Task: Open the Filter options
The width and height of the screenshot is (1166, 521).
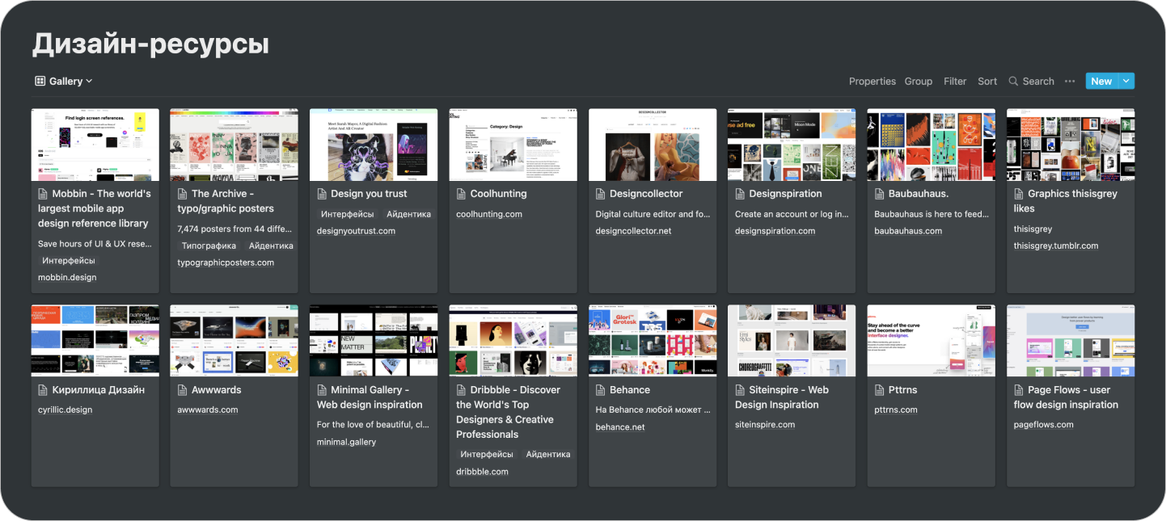Action: click(955, 82)
